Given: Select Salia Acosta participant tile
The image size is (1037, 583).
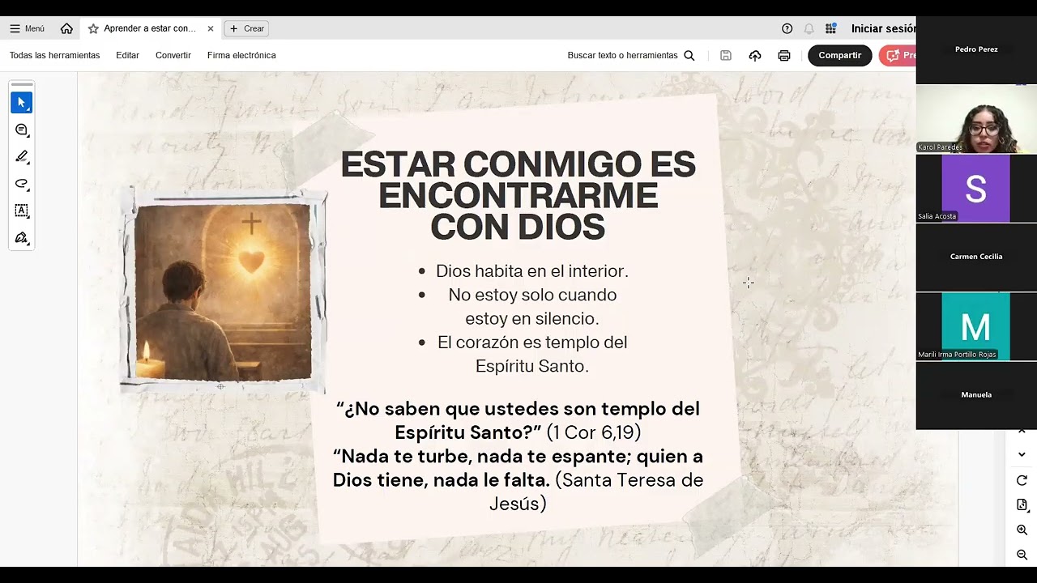Looking at the screenshot, I should [976, 188].
